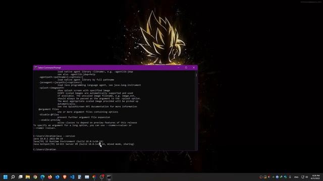Open the Windows Start menu
The height and width of the screenshot is (181, 323).
coord(6,177)
